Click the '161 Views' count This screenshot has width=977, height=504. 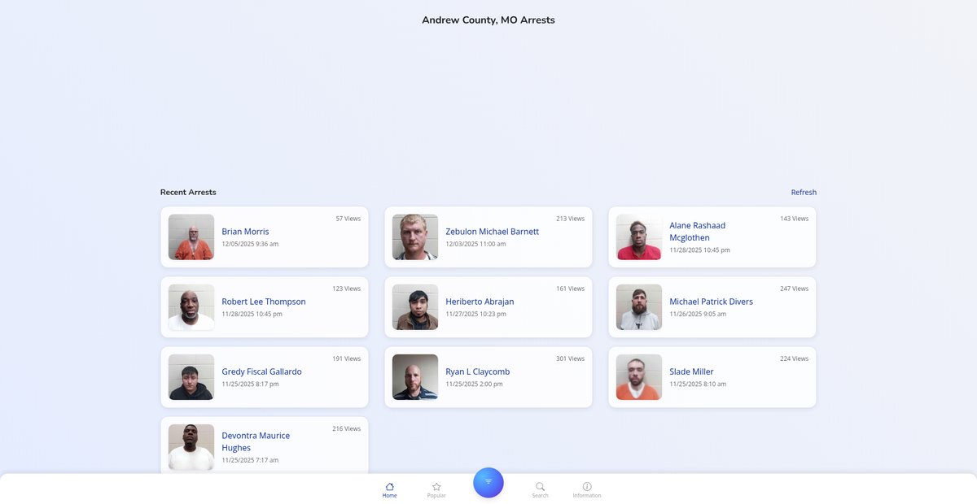tap(570, 289)
